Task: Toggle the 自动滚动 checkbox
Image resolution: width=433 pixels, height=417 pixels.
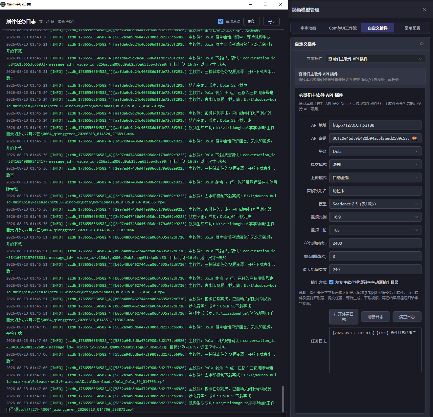Action: [221, 21]
